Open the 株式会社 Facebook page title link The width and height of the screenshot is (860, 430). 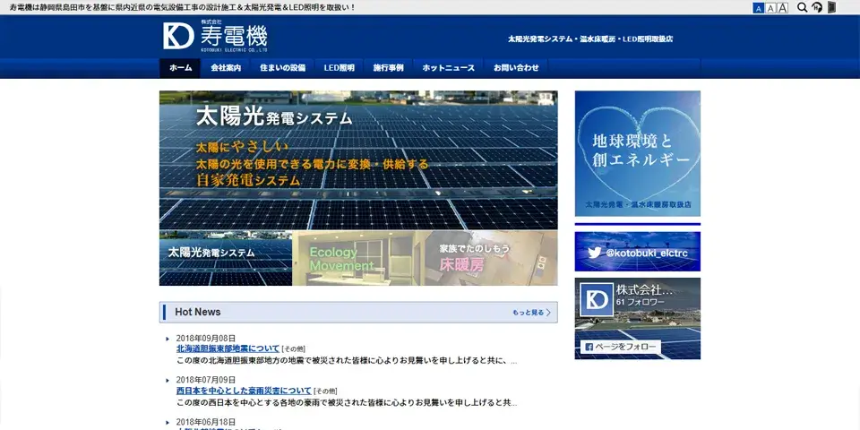(644, 290)
